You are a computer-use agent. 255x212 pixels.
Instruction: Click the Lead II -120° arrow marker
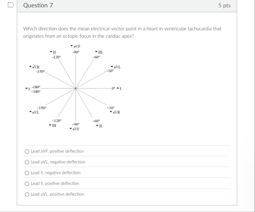51,51
